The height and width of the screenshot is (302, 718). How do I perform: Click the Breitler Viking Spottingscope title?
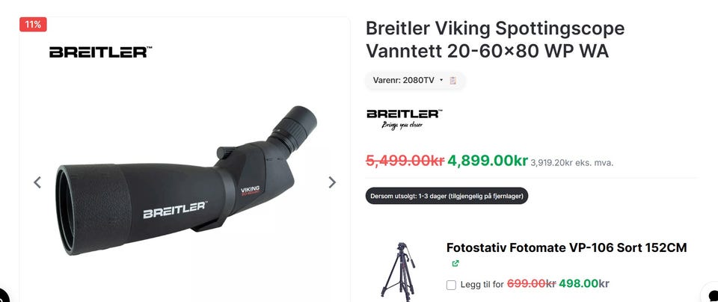[495, 40]
